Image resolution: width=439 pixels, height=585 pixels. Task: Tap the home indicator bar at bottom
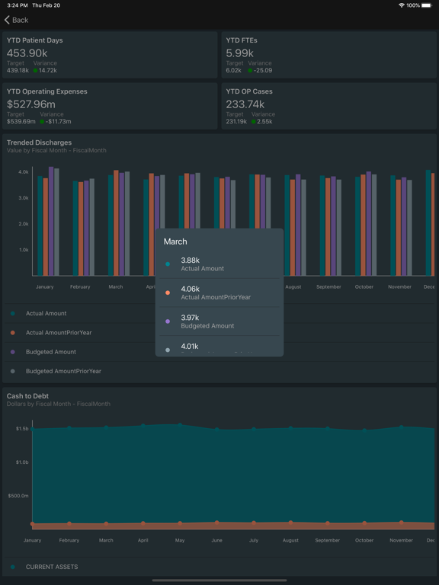point(219,580)
